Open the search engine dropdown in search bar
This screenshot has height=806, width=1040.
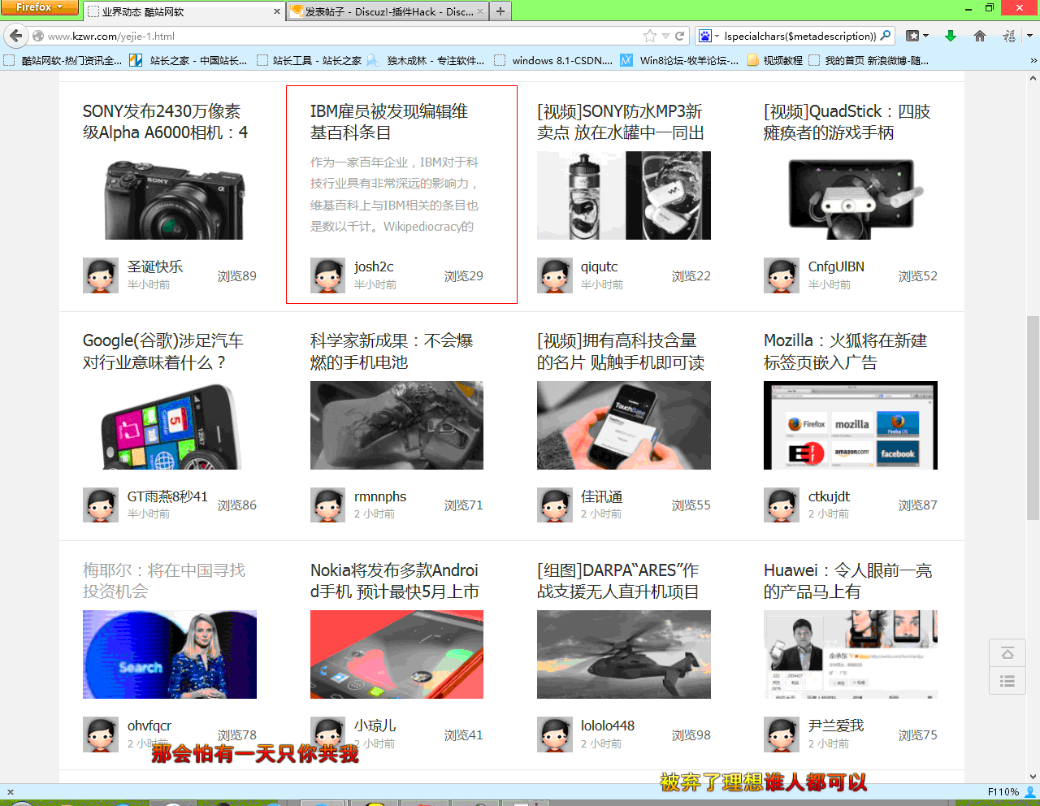pos(710,36)
